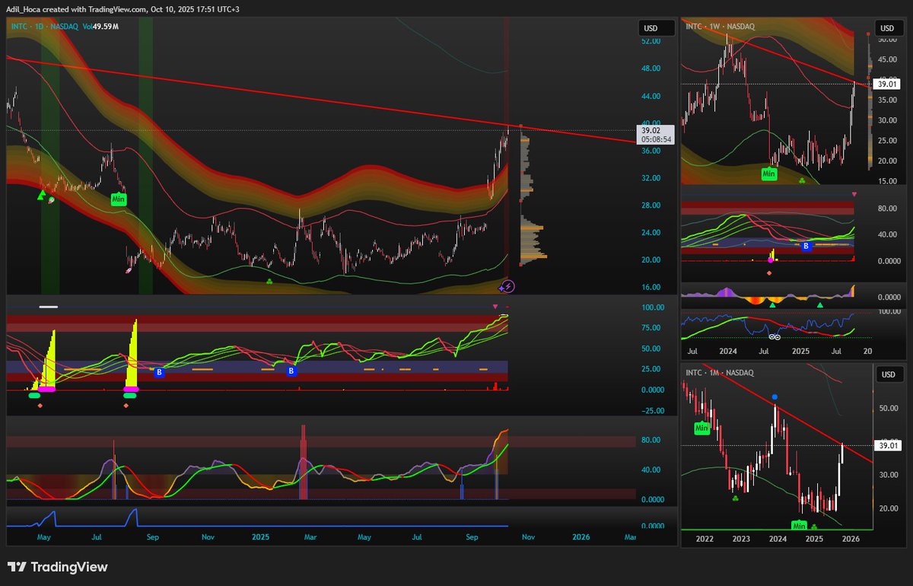Select the Min label near 2022 on monthly chart
This screenshot has width=913, height=586.
coord(701,428)
